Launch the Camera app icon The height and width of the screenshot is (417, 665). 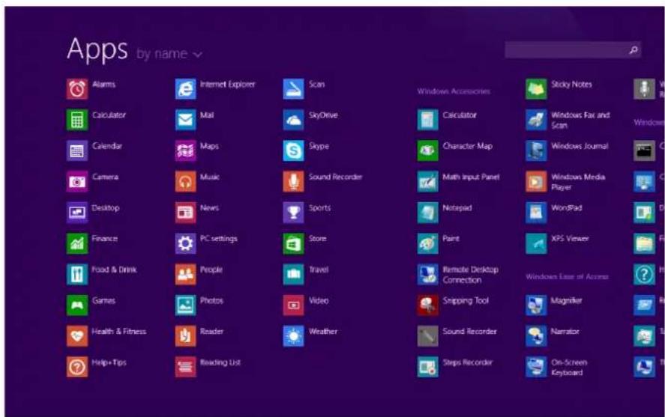point(77,182)
